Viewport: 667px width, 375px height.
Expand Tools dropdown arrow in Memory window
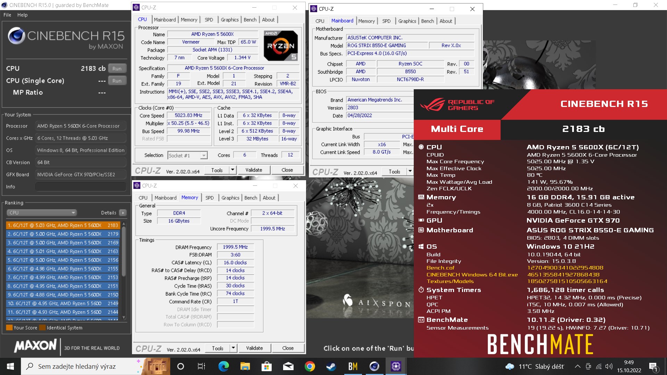pos(234,348)
